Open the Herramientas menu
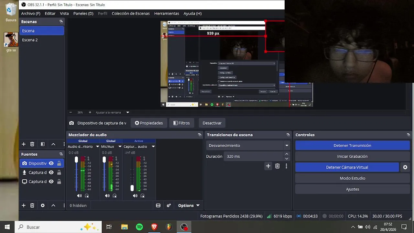Image resolution: width=414 pixels, height=233 pixels. point(167,13)
